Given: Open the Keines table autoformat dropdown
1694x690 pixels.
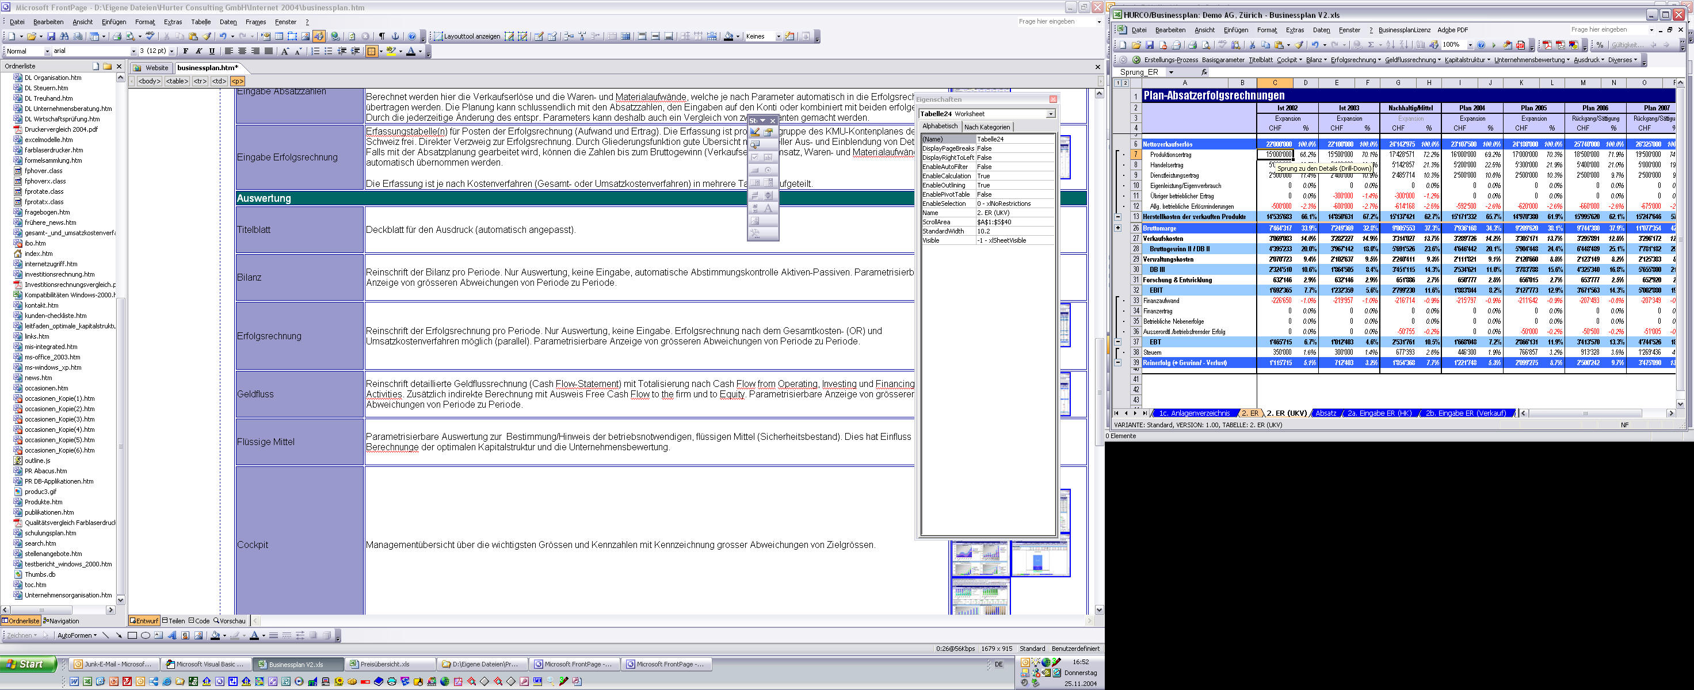Looking at the screenshot, I should tap(779, 37).
